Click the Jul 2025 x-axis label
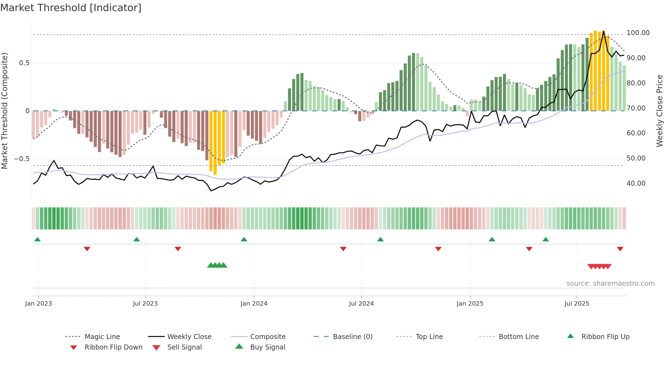The width and height of the screenshot is (664, 373). (x=577, y=303)
